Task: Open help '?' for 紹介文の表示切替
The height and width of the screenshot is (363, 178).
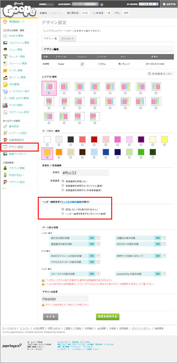Action: click(x=98, y=238)
